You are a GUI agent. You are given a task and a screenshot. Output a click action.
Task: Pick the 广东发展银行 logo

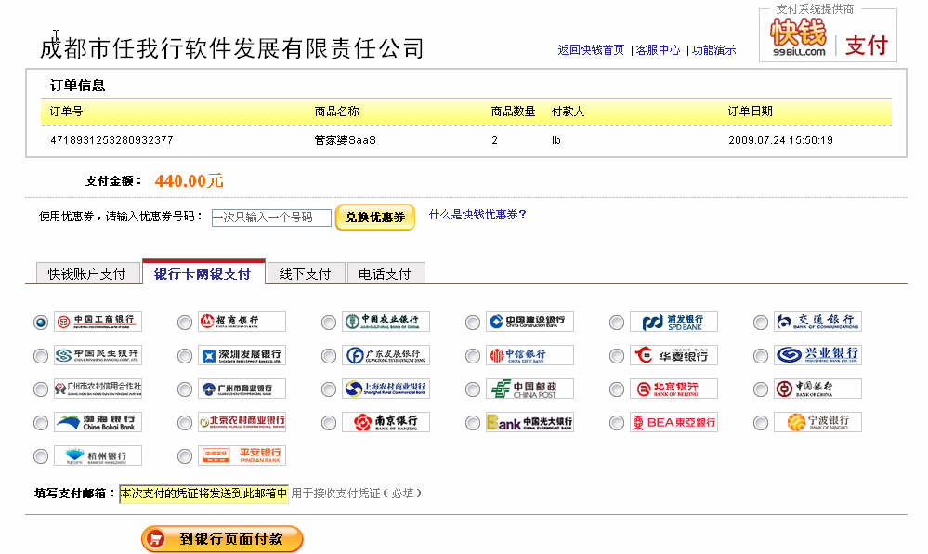(386, 355)
